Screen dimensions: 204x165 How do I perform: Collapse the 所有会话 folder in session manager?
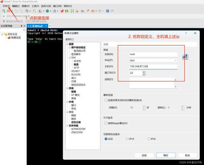pos(2,34)
